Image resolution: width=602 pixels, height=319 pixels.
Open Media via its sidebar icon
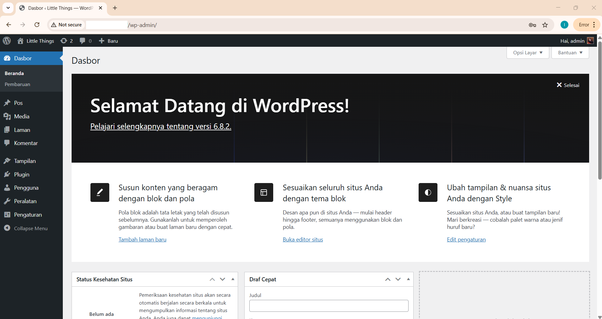[8, 116]
